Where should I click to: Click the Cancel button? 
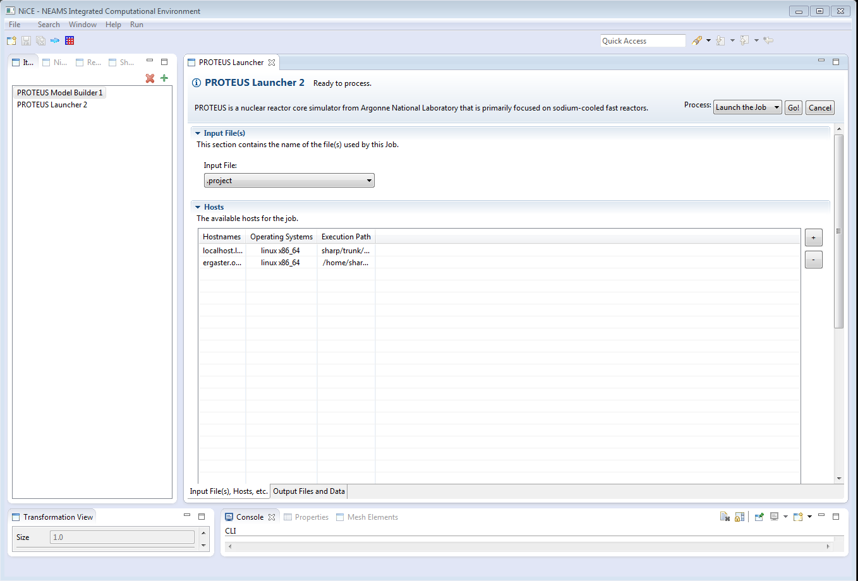[820, 107]
